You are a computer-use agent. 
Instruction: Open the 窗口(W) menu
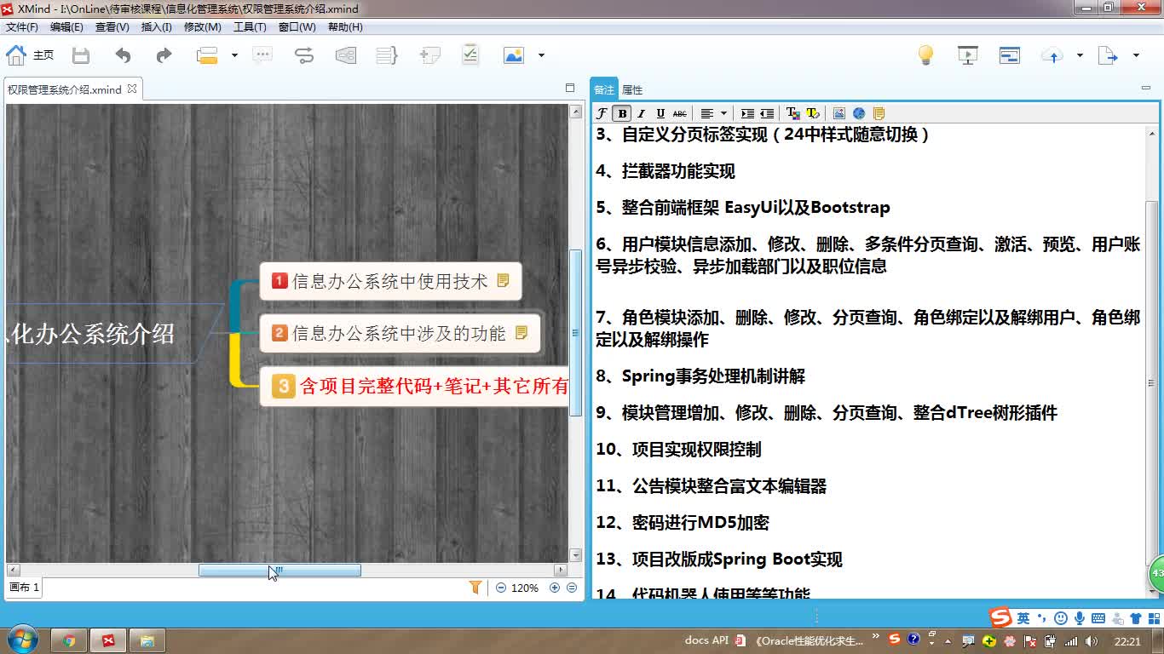click(297, 27)
